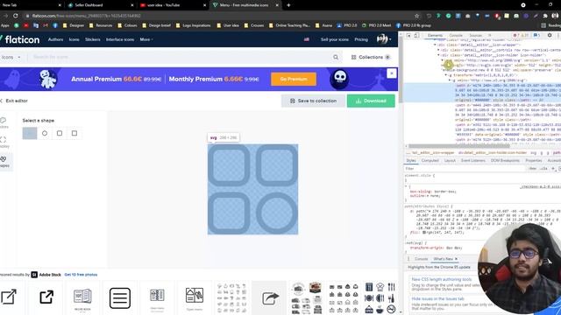Click the browser address bar URL
The width and height of the screenshot is (561, 315).
[86, 16]
